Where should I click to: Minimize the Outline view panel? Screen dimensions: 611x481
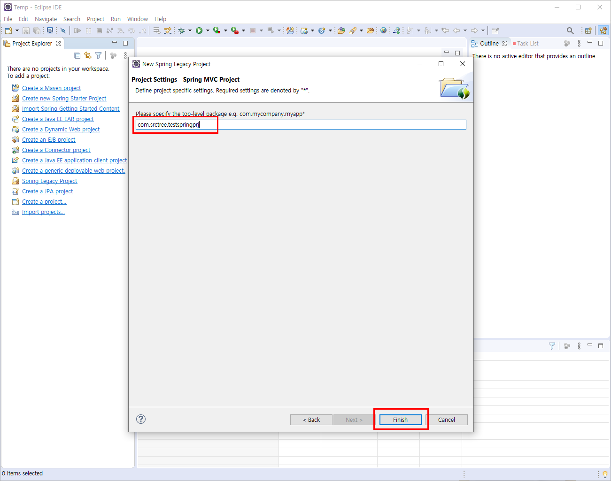pyautogui.click(x=590, y=43)
